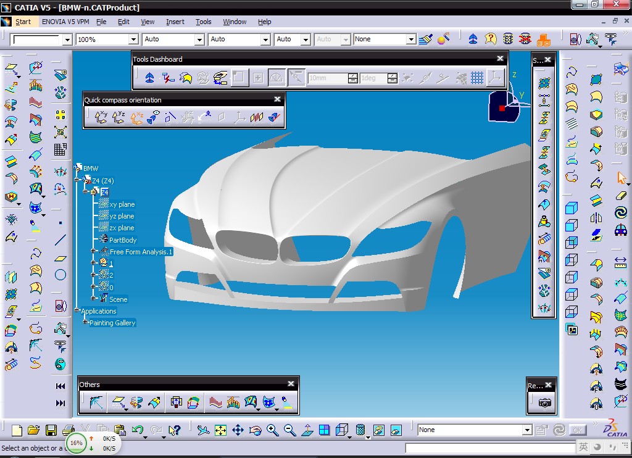
Task: Activate Fly mode airplane icon
Action: click(203, 430)
